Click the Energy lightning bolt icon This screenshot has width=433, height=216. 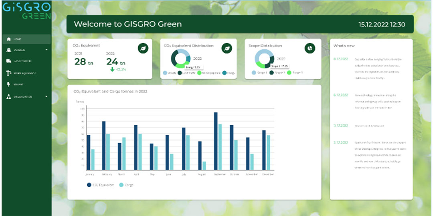click(8, 84)
